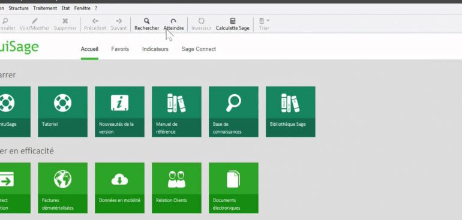Open the partially visible card-arrow tile

tap(15, 188)
